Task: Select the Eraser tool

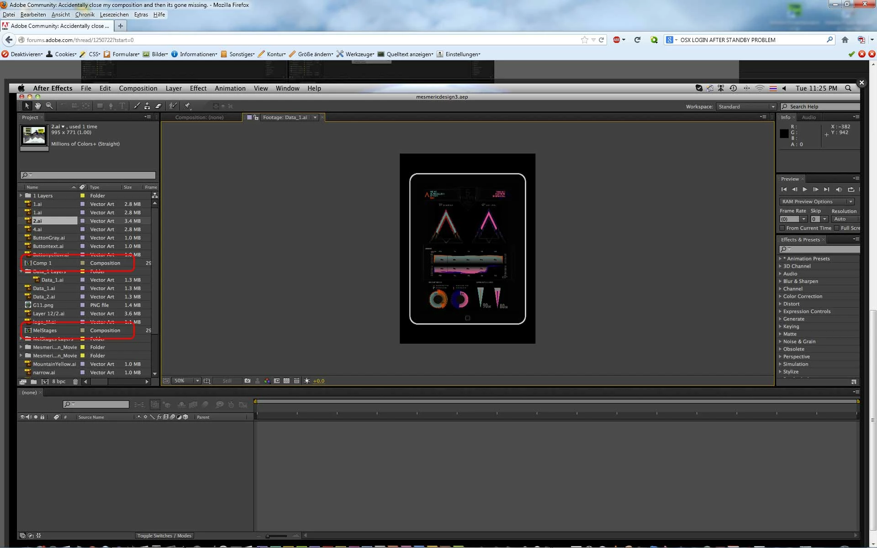Action: point(158,106)
